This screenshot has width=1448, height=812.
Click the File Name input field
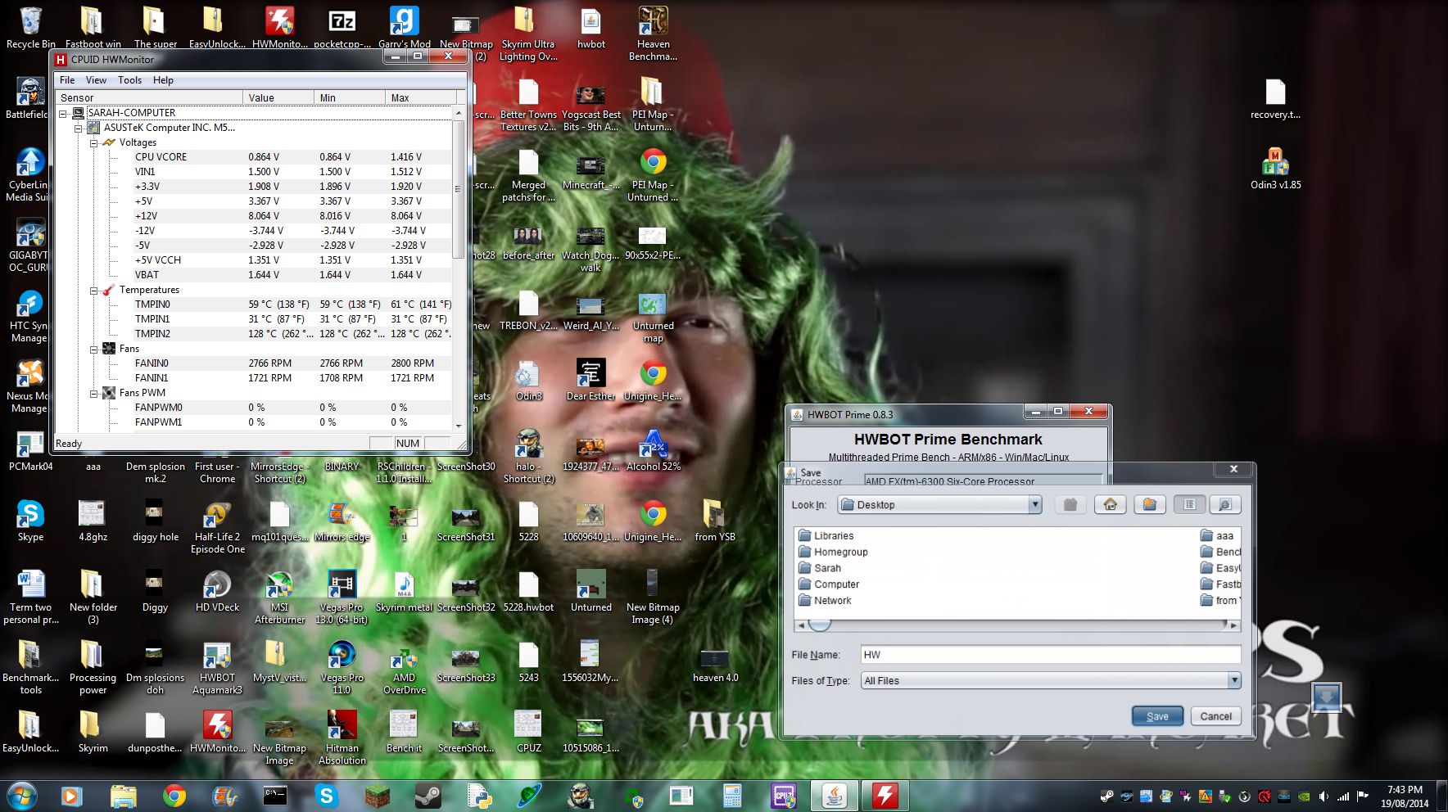[1051, 655]
